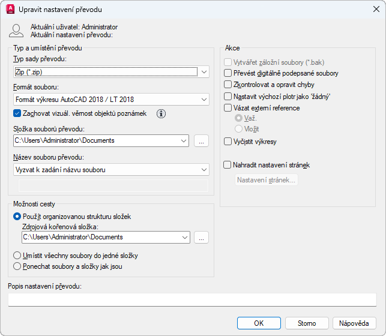Click the AutoCAD logo icon in title bar
This screenshot has height=336, width=386.
(10, 10)
